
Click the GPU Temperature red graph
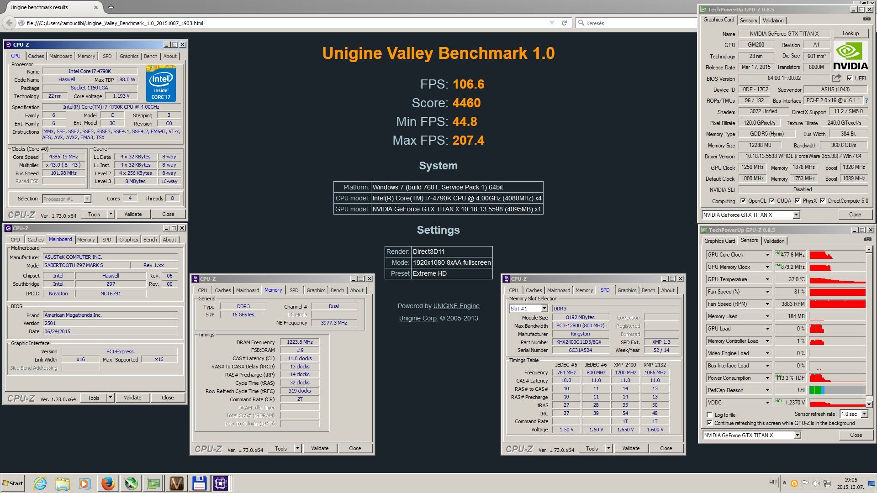(837, 279)
